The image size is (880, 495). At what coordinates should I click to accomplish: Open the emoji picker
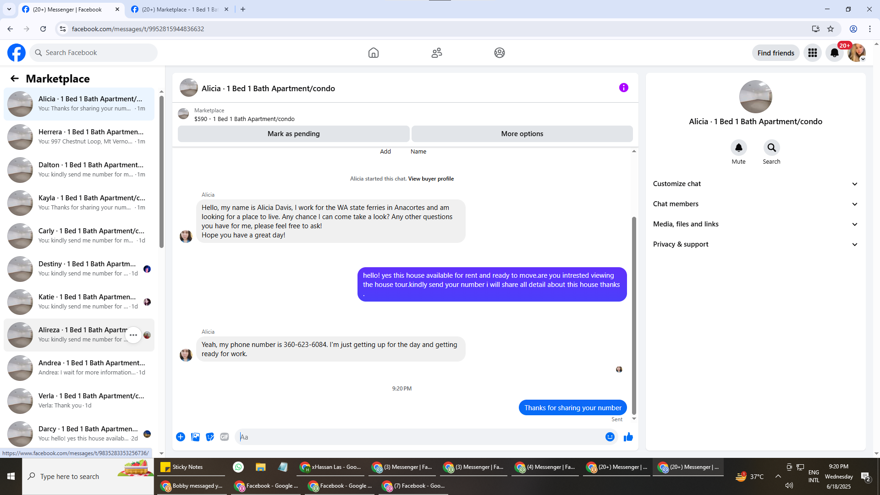click(610, 437)
